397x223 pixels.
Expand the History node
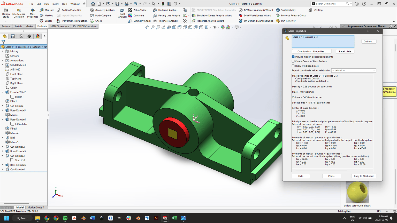pyautogui.click(x=3, y=51)
